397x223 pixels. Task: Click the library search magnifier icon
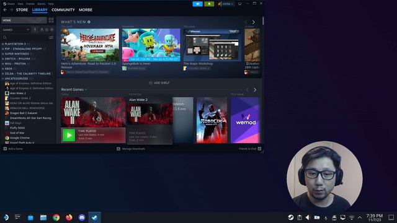[x=4, y=37]
